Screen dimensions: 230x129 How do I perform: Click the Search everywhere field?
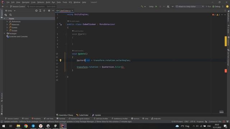41,6
